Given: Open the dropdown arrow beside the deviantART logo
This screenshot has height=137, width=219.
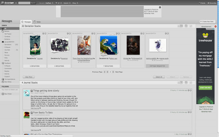Looking at the screenshot, I should click(16, 3).
